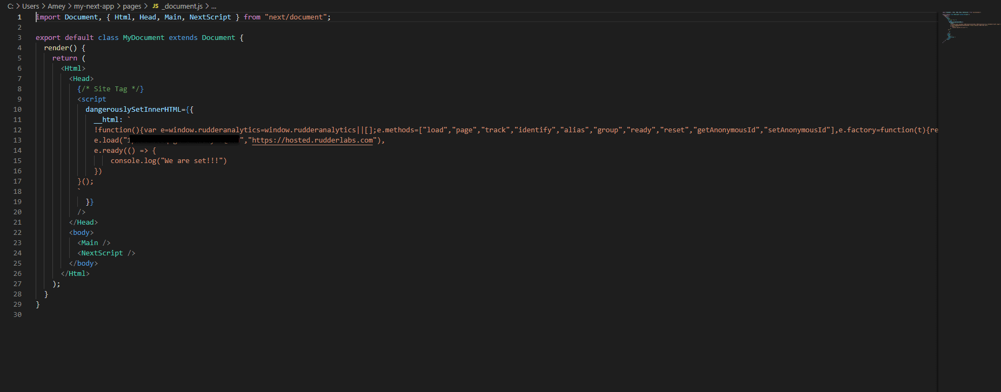The height and width of the screenshot is (392, 1001).
Task: Click the minimap code preview
Action: click(967, 26)
